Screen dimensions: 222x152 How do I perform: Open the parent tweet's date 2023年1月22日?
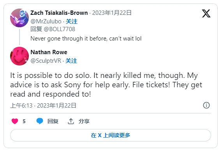[112, 13]
